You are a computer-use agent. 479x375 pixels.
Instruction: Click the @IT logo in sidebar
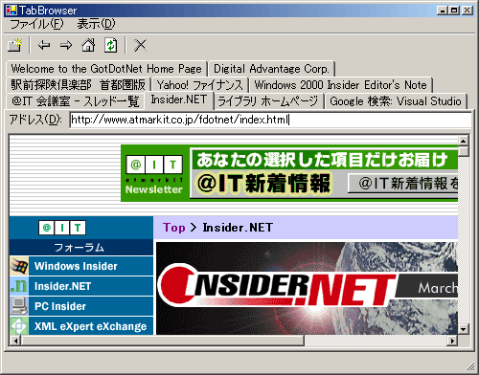[x=62, y=228]
